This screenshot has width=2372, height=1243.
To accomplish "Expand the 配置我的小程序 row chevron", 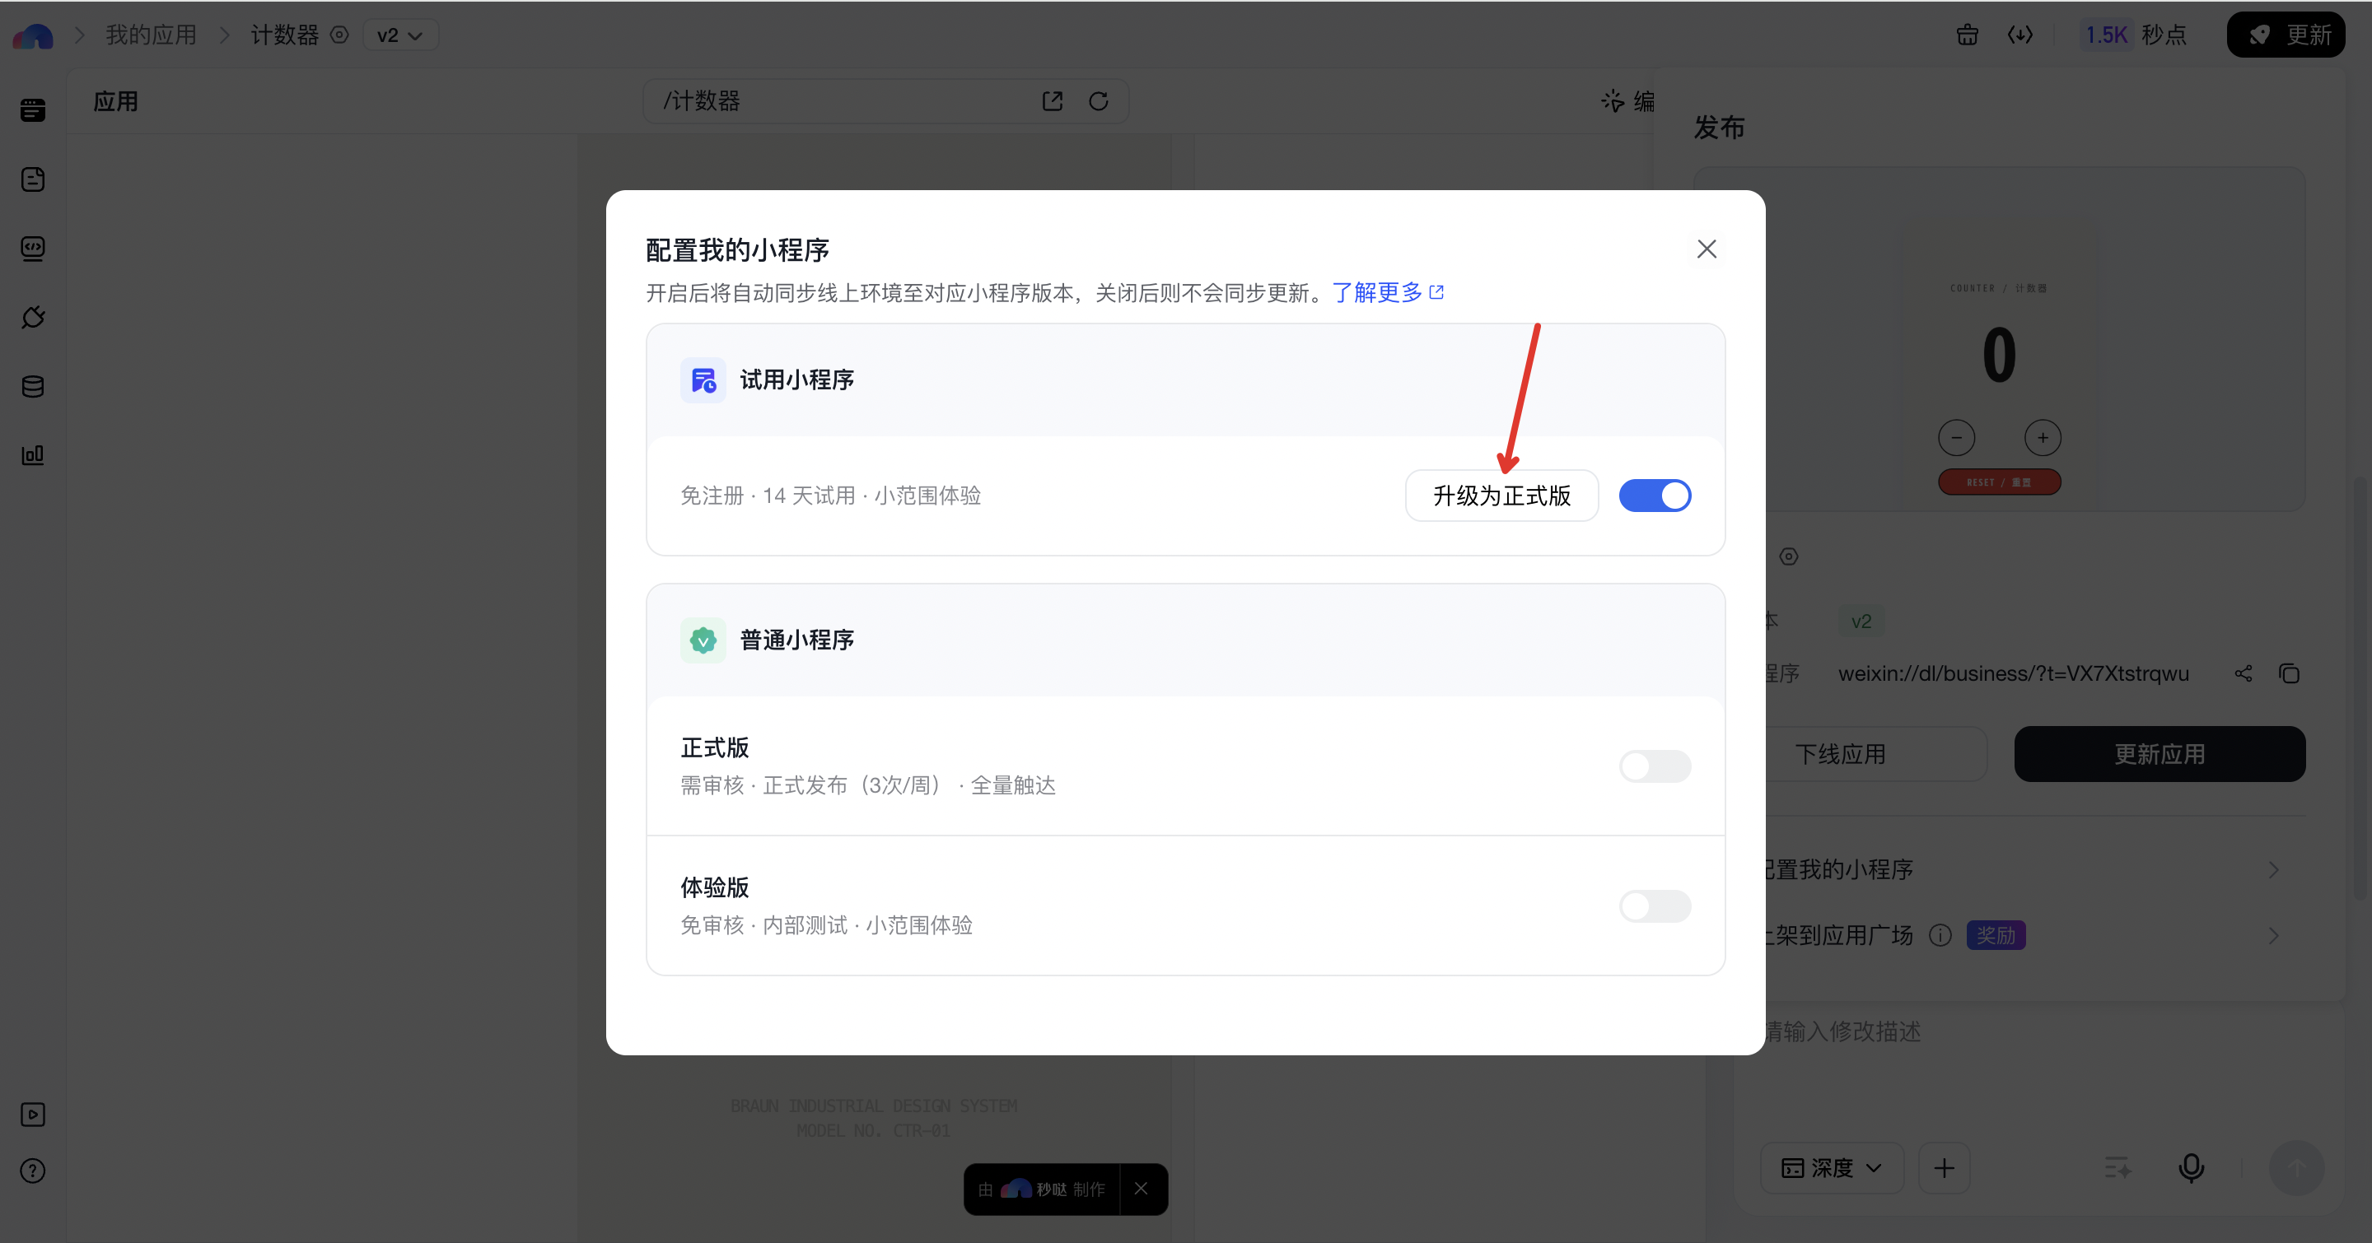I will coord(2273,869).
